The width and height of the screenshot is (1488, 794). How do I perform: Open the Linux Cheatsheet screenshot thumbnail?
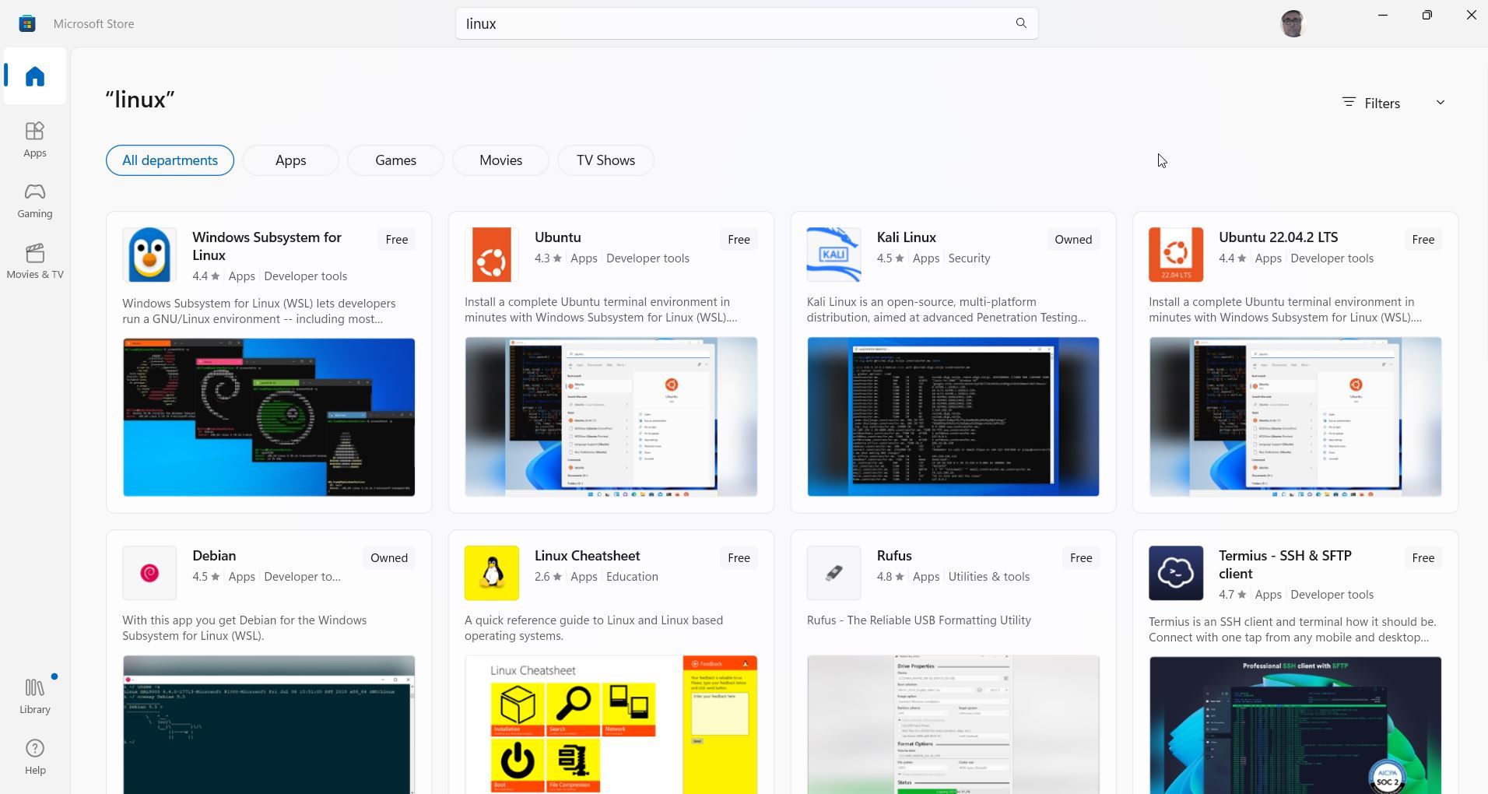(611, 725)
